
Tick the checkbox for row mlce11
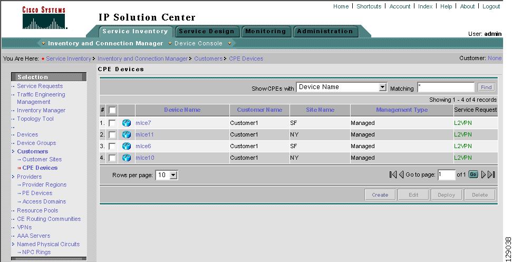112,134
